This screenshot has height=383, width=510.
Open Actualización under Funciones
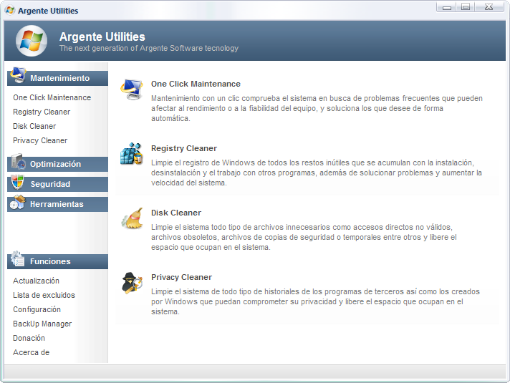pos(36,281)
